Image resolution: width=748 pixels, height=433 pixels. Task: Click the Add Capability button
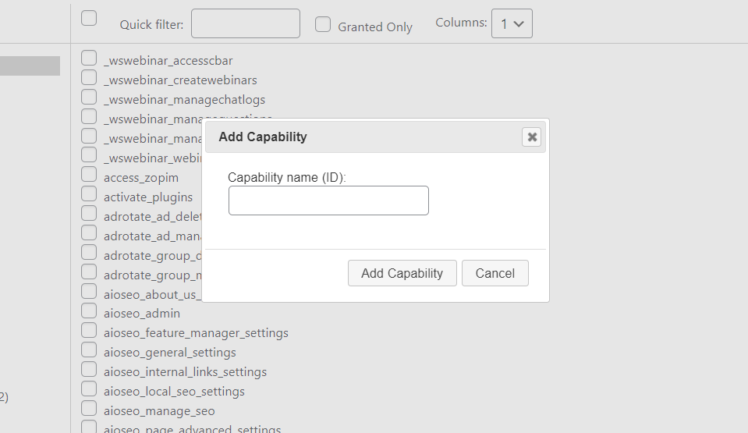402,273
